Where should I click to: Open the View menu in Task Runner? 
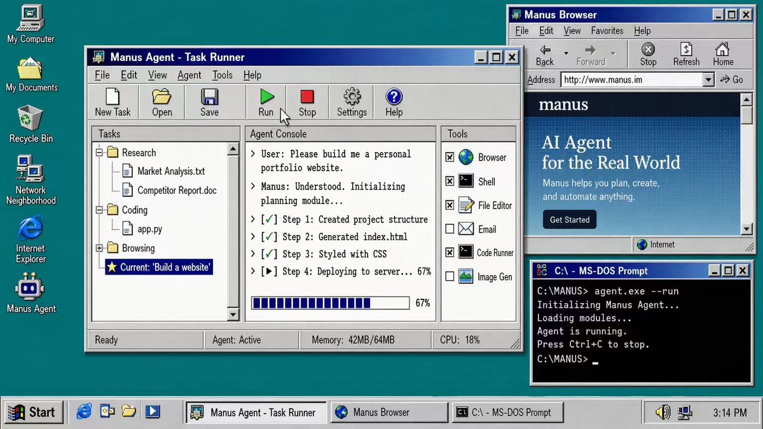158,75
